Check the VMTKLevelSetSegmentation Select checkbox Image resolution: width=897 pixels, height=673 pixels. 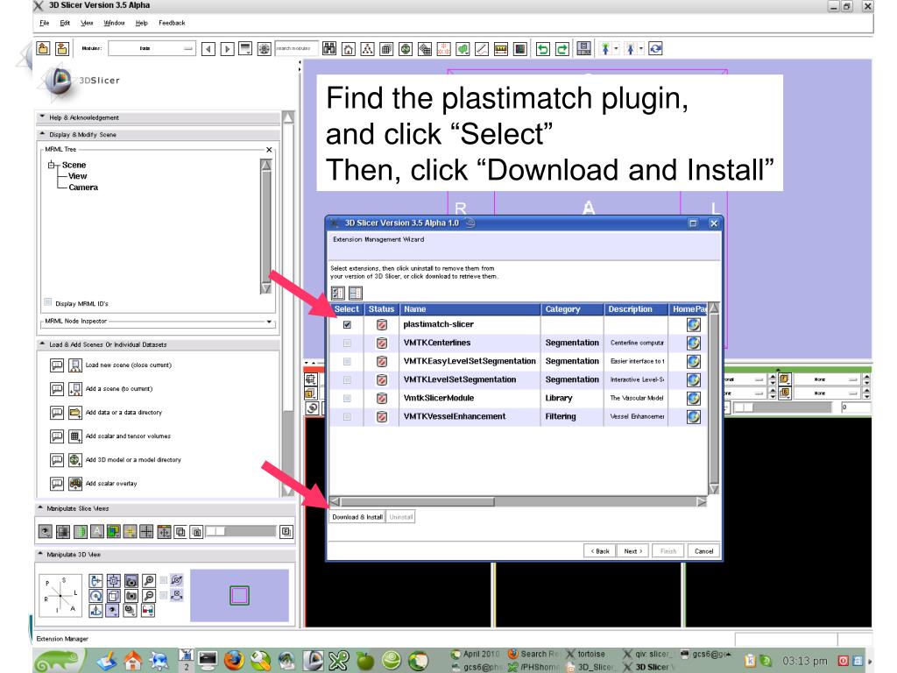[347, 380]
